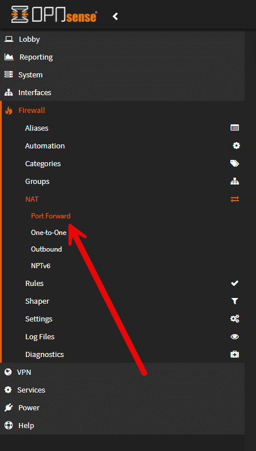Open the Services menu

(x=123, y=390)
